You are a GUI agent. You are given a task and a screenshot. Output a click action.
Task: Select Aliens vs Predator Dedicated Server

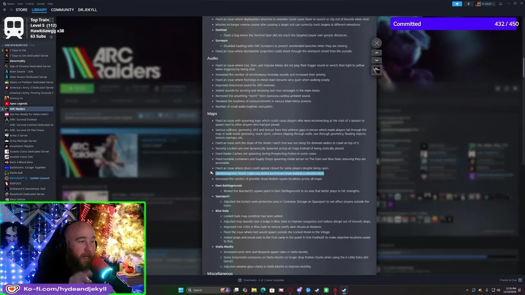point(31,82)
